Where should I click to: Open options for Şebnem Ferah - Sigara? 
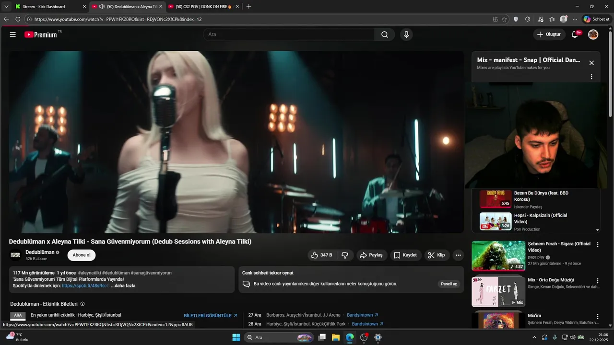598,245
